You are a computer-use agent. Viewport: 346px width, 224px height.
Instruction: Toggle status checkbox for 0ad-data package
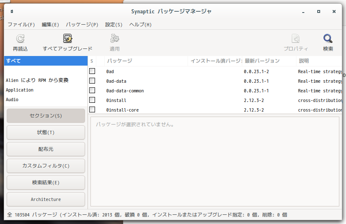[x=92, y=81]
